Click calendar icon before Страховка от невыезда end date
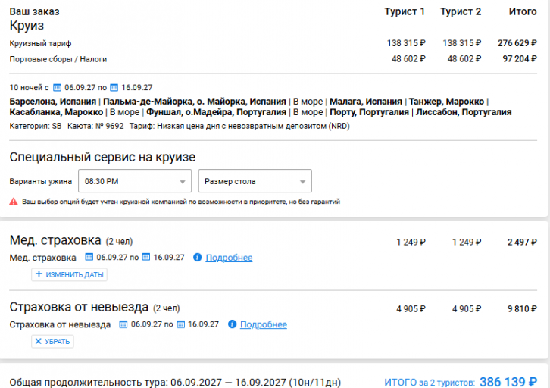550x388 pixels. click(x=180, y=324)
